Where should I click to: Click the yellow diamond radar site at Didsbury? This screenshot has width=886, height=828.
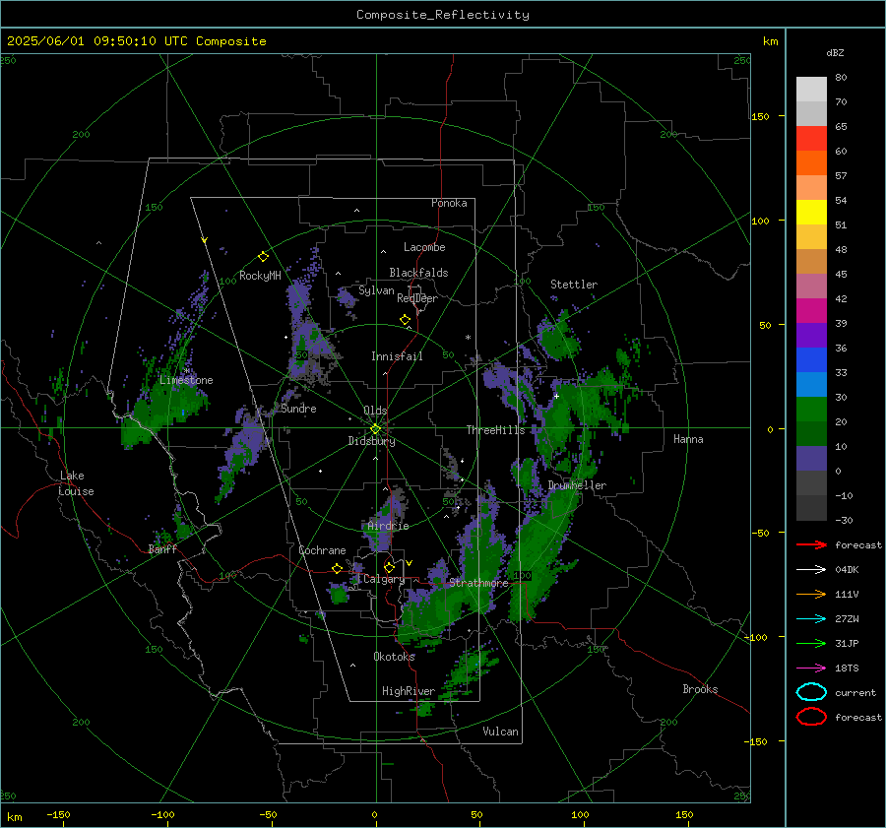376,428
